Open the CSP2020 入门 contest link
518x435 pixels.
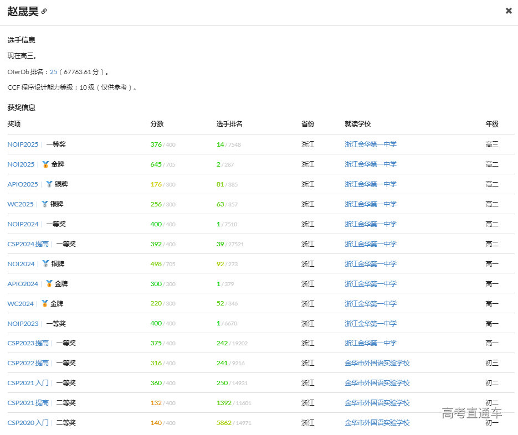point(28,423)
